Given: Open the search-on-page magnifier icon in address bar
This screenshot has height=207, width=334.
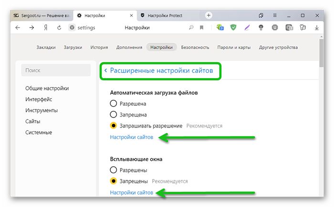Looking at the screenshot, I should coord(191,28).
